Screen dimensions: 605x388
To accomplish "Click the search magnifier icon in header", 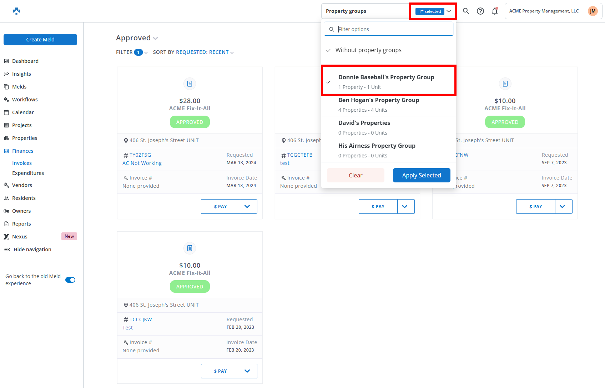I will click(466, 11).
